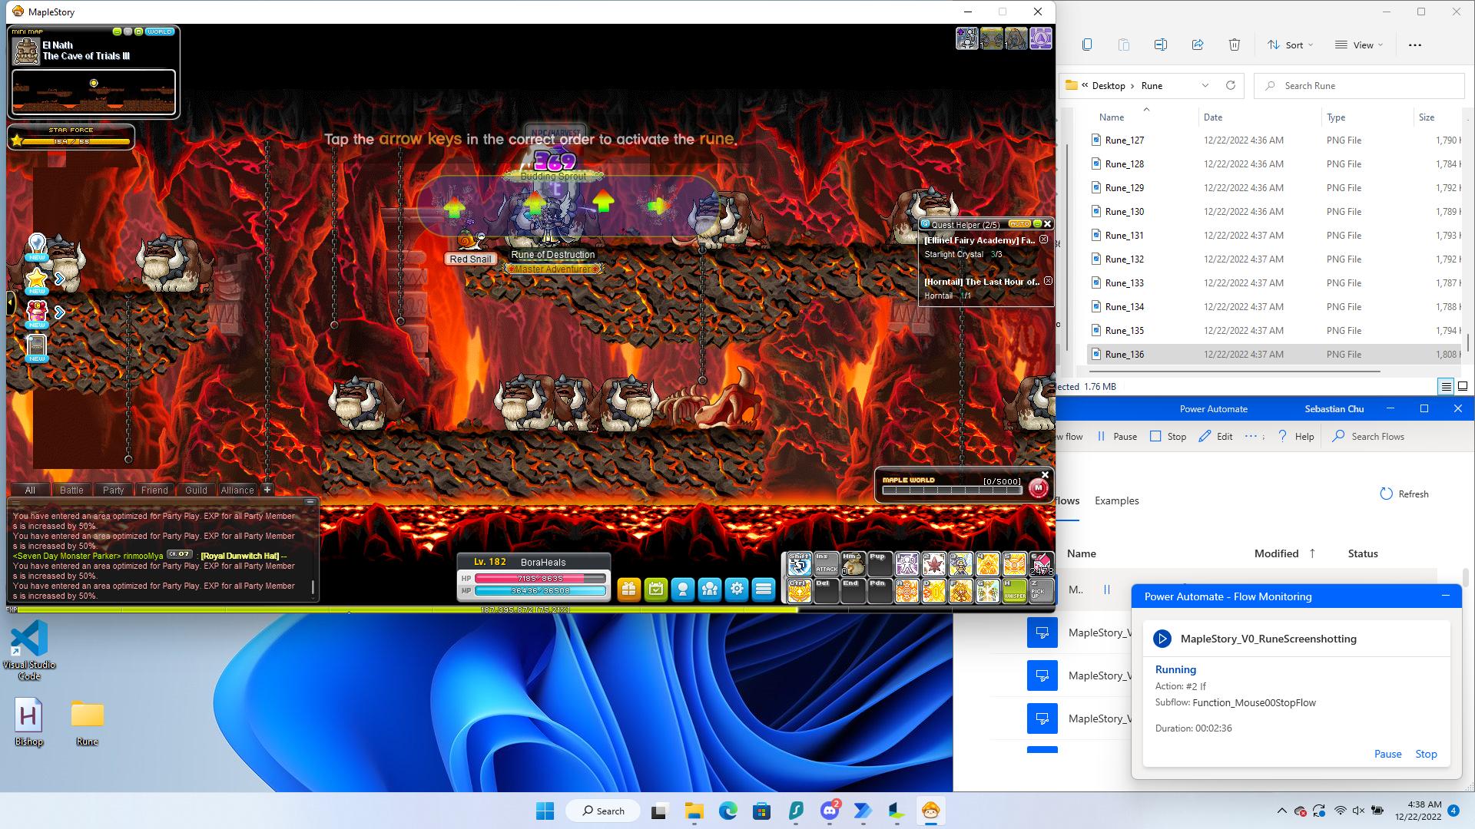This screenshot has height=829, width=1475.
Task: Expand the star notifier arrow chevron
Action: click(x=59, y=279)
